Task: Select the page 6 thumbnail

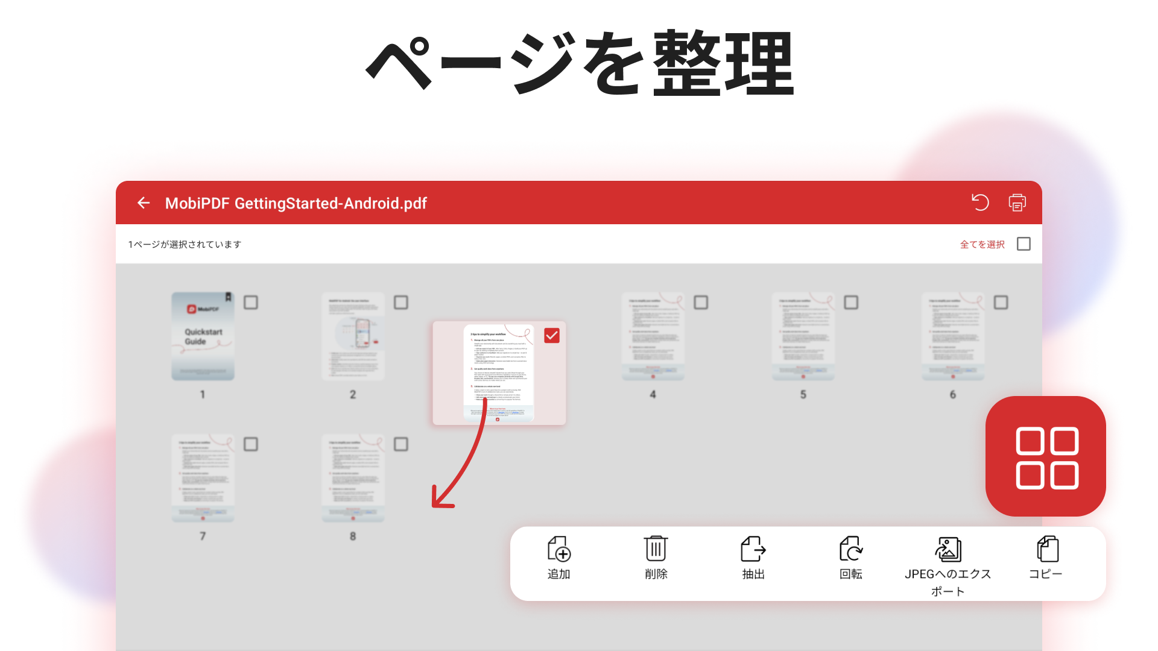Action: [953, 336]
